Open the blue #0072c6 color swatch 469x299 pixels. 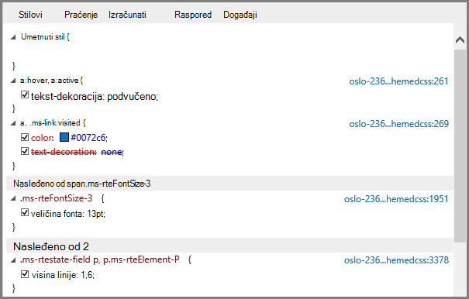tap(64, 137)
